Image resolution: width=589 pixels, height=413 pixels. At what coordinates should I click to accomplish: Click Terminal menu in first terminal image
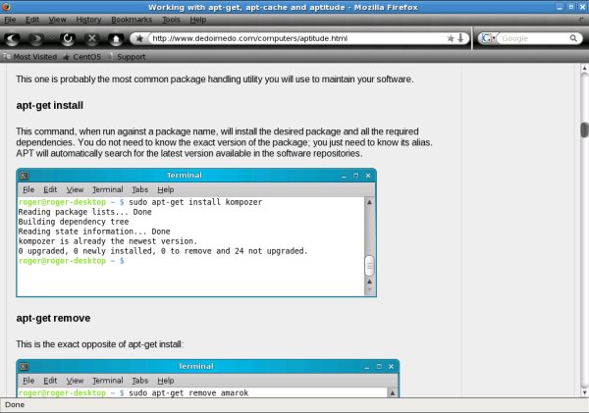[108, 189]
